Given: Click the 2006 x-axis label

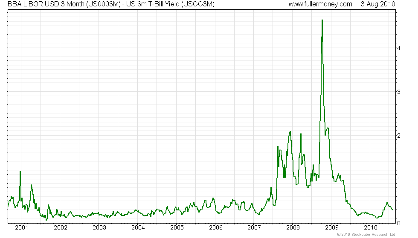Looking at the screenshot, I should point(216,227).
